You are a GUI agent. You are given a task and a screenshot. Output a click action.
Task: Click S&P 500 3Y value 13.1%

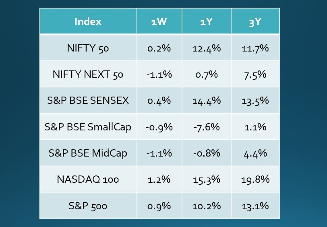[x=255, y=206]
